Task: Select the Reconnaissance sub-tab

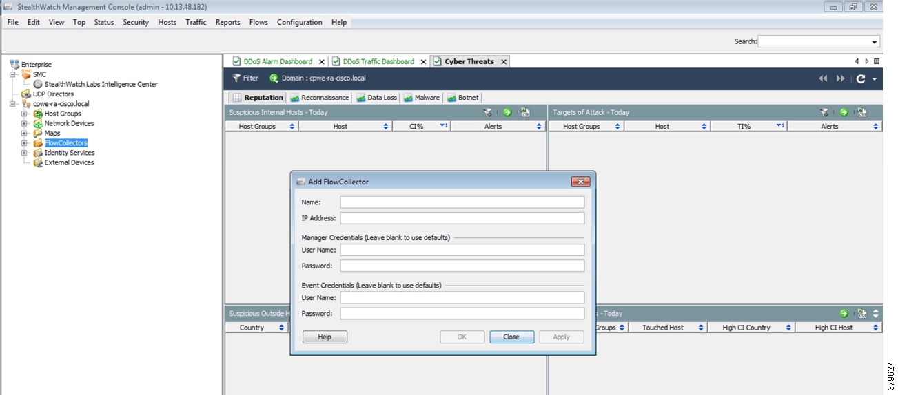Action: (320, 98)
